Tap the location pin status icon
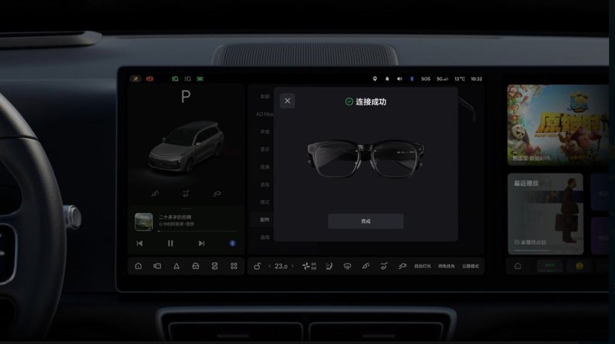 click(374, 79)
